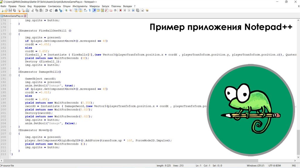This screenshot has width=300, height=168.
Task: Close the ButtonsGamePlay.cs tab with its red X
Action: tap(25, 16)
